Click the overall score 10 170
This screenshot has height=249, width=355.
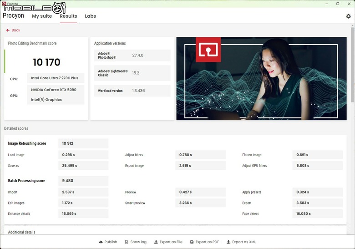click(x=46, y=62)
